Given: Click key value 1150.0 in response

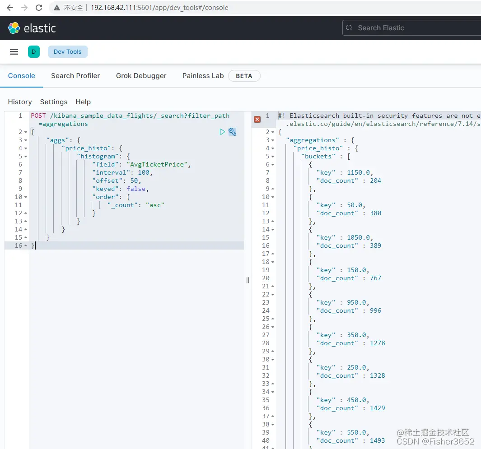Looking at the screenshot, I should [358, 172].
